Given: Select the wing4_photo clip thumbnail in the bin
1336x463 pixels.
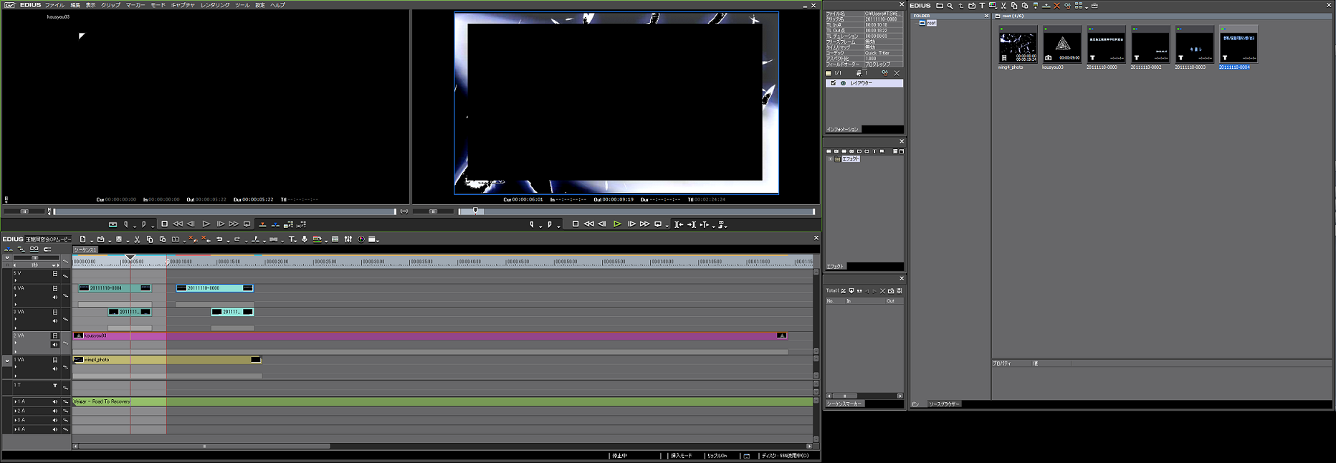Looking at the screenshot, I should coord(1018,46).
